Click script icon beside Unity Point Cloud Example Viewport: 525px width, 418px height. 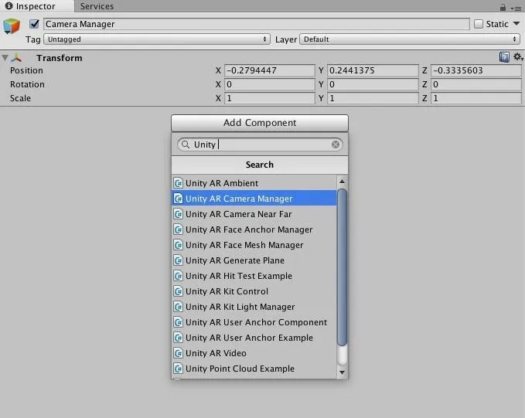pos(178,369)
